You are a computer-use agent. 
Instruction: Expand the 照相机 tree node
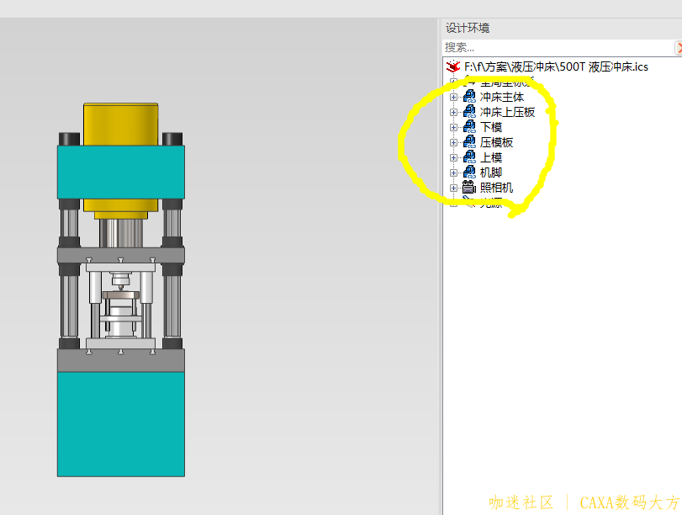[453, 188]
